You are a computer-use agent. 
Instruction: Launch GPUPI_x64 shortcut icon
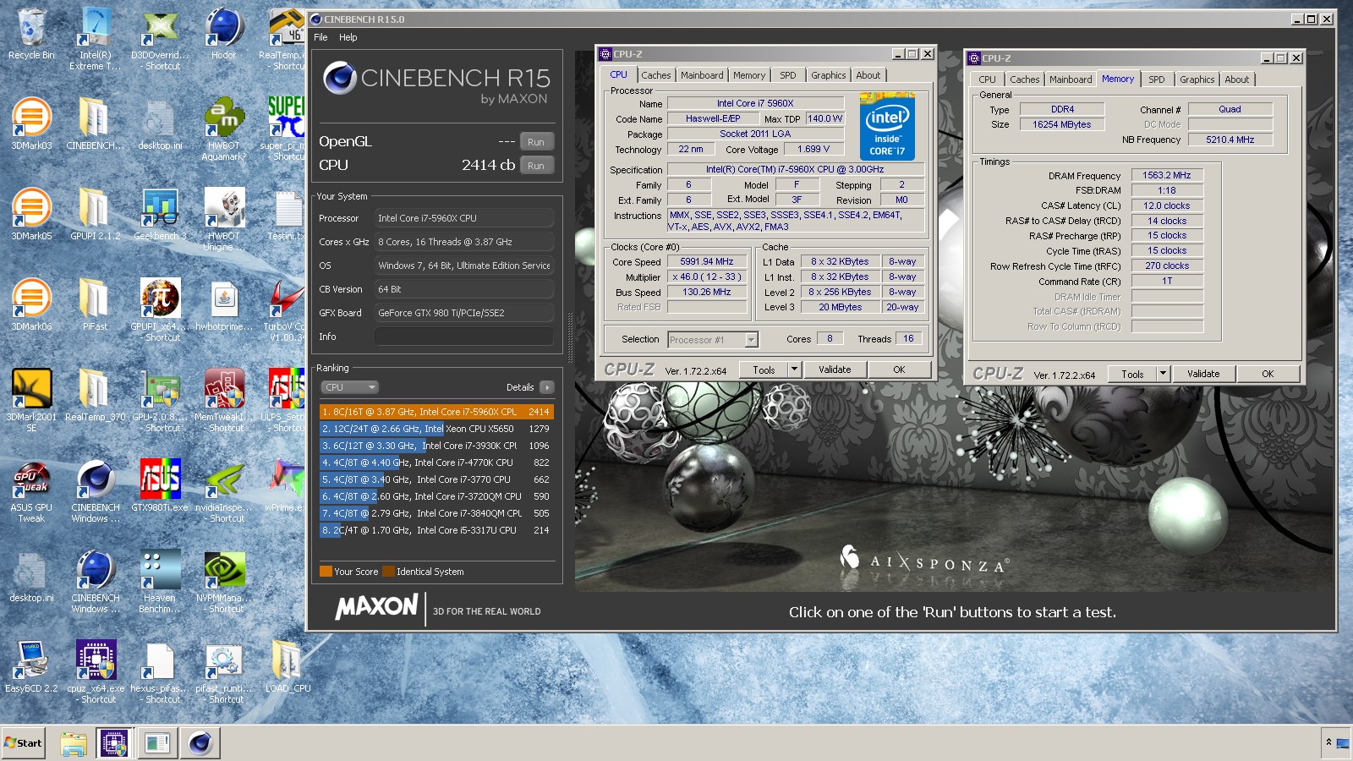pos(160,309)
